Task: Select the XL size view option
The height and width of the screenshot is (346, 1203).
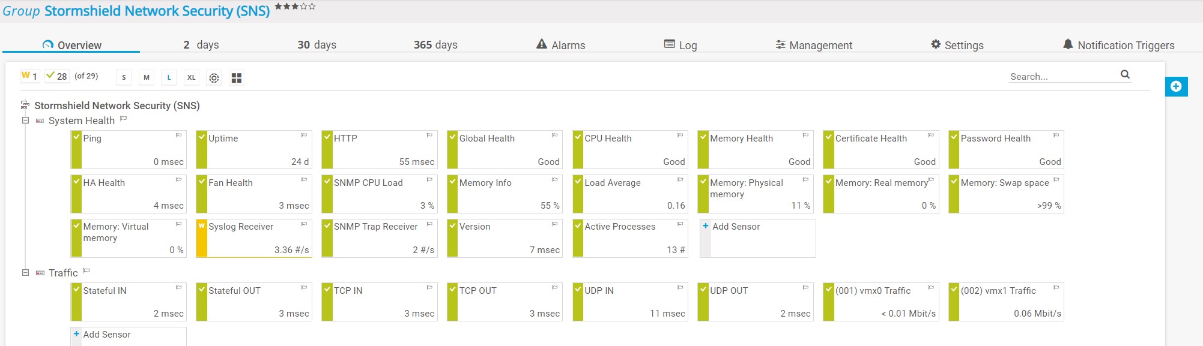Action: [x=191, y=77]
